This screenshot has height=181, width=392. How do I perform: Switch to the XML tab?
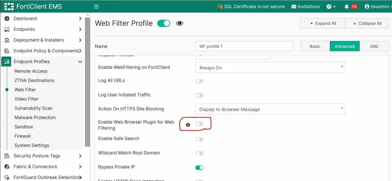click(374, 46)
